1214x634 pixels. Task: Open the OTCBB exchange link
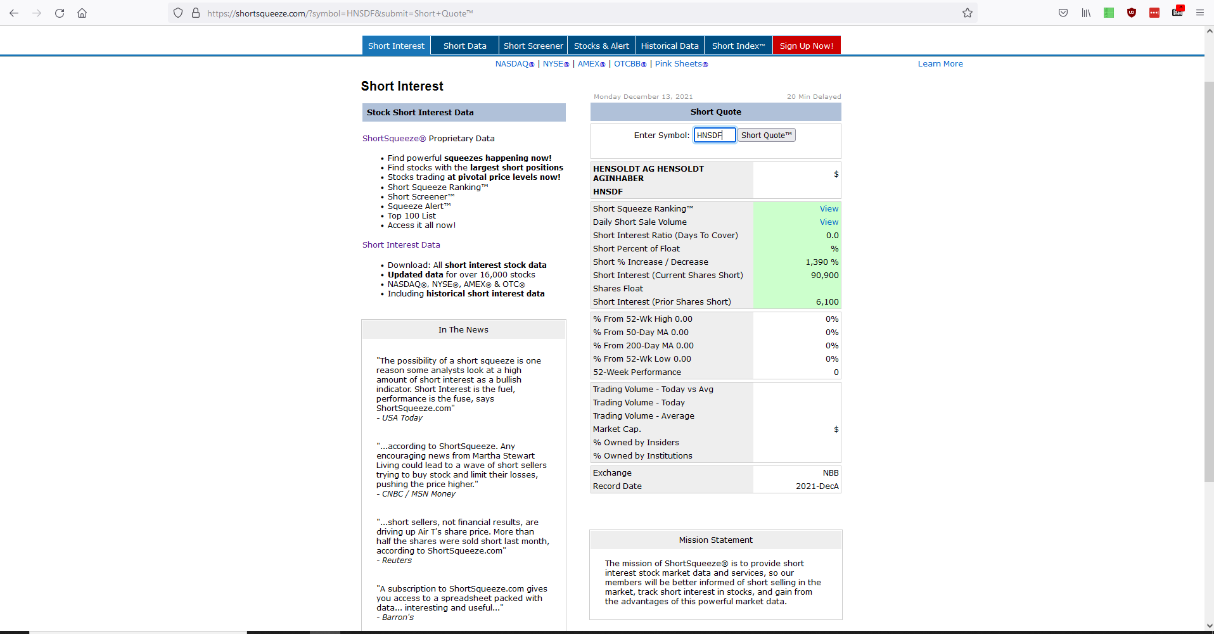pos(630,64)
